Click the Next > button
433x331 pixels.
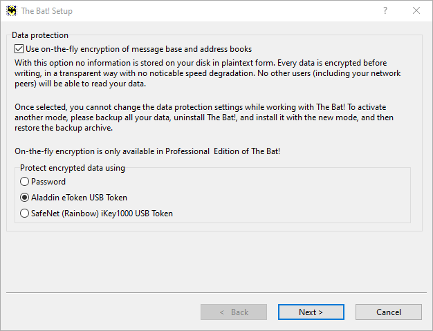[311, 312]
